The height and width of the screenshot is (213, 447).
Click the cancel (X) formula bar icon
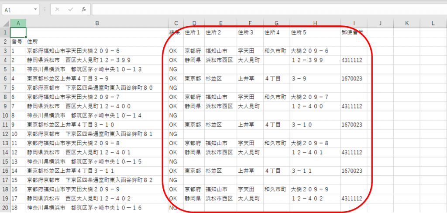tap(57, 10)
